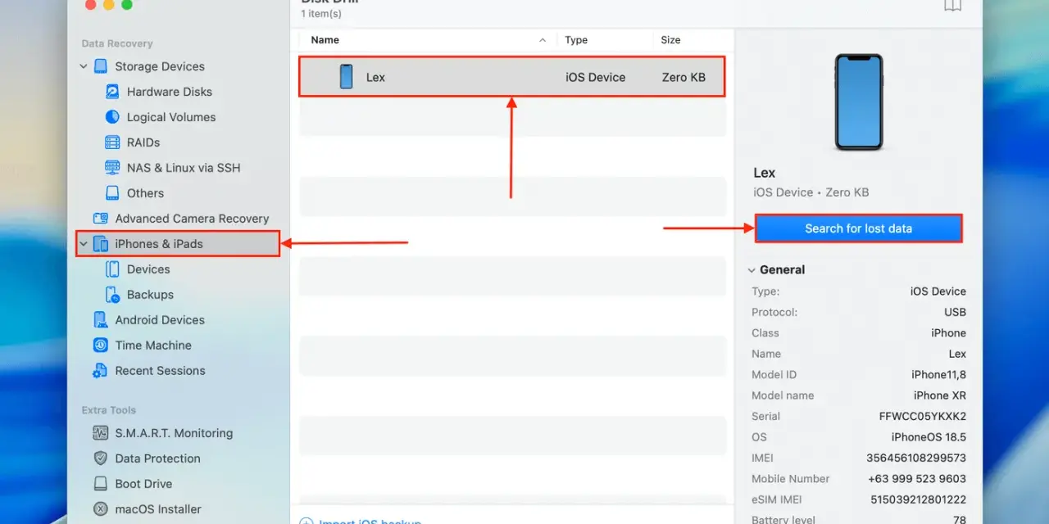Select Storage Devices in the sidebar

160,66
